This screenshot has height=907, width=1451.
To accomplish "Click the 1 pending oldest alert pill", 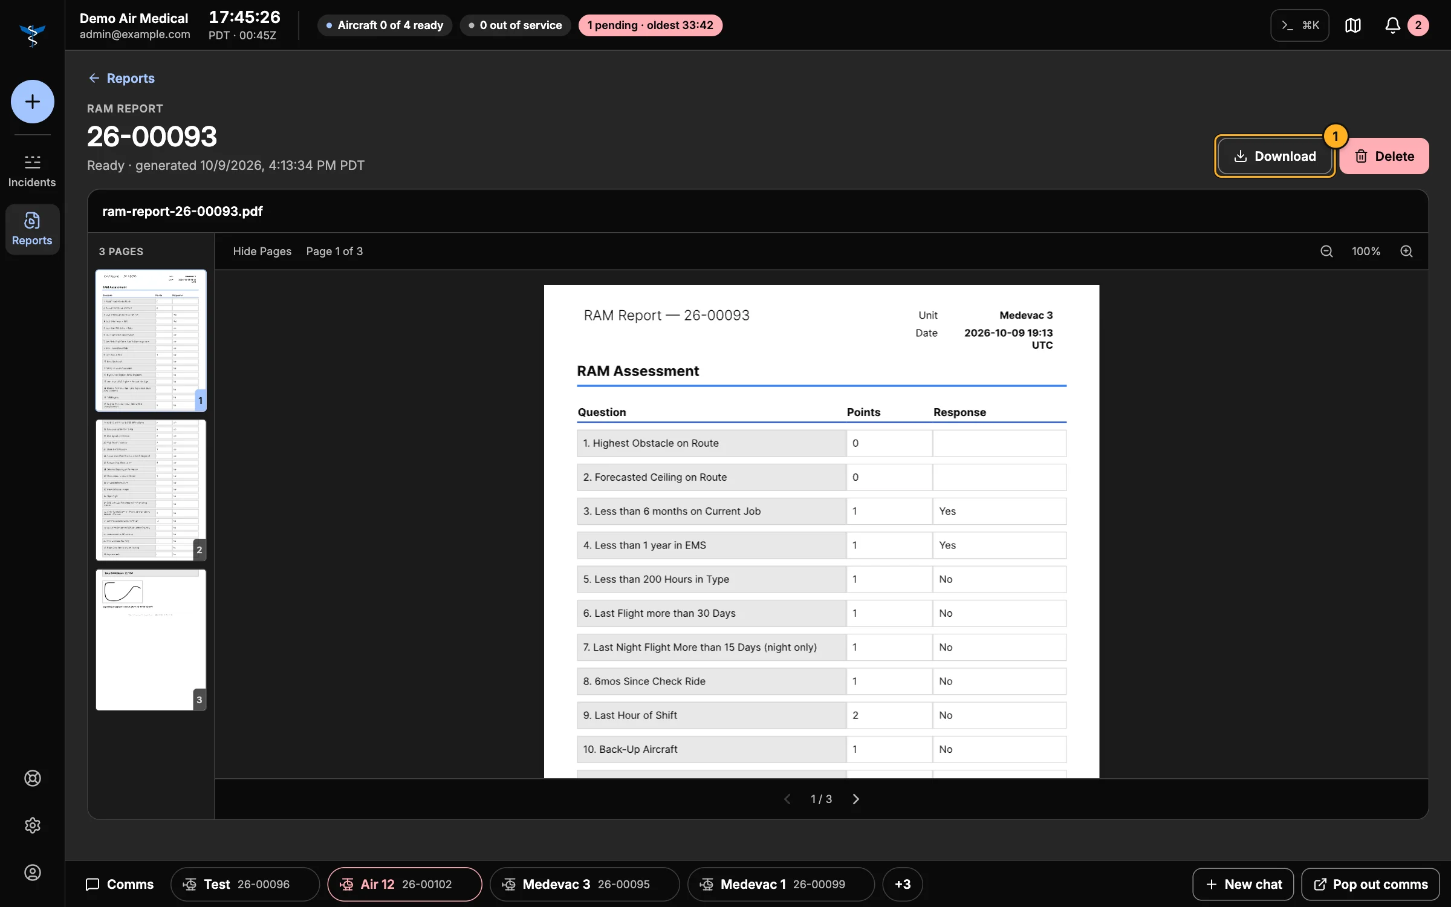I will [650, 25].
